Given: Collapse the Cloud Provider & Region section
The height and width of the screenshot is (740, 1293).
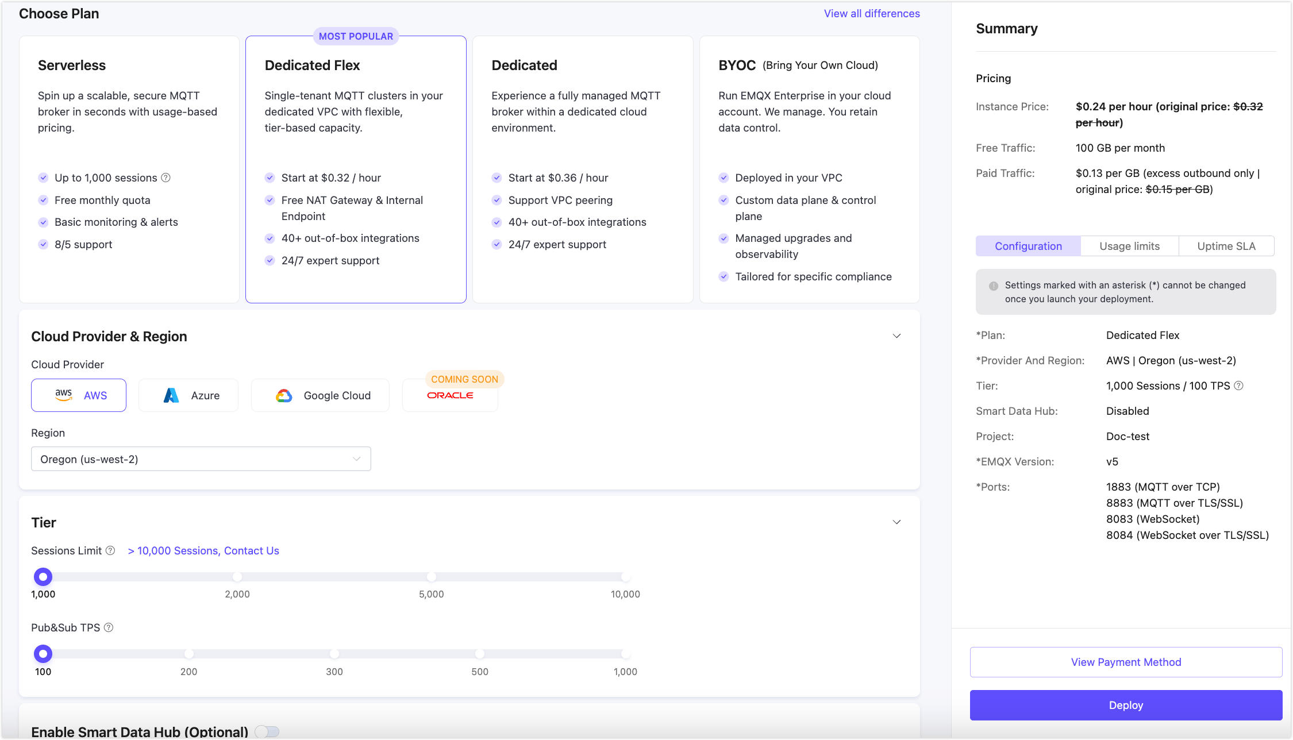Looking at the screenshot, I should (x=896, y=336).
